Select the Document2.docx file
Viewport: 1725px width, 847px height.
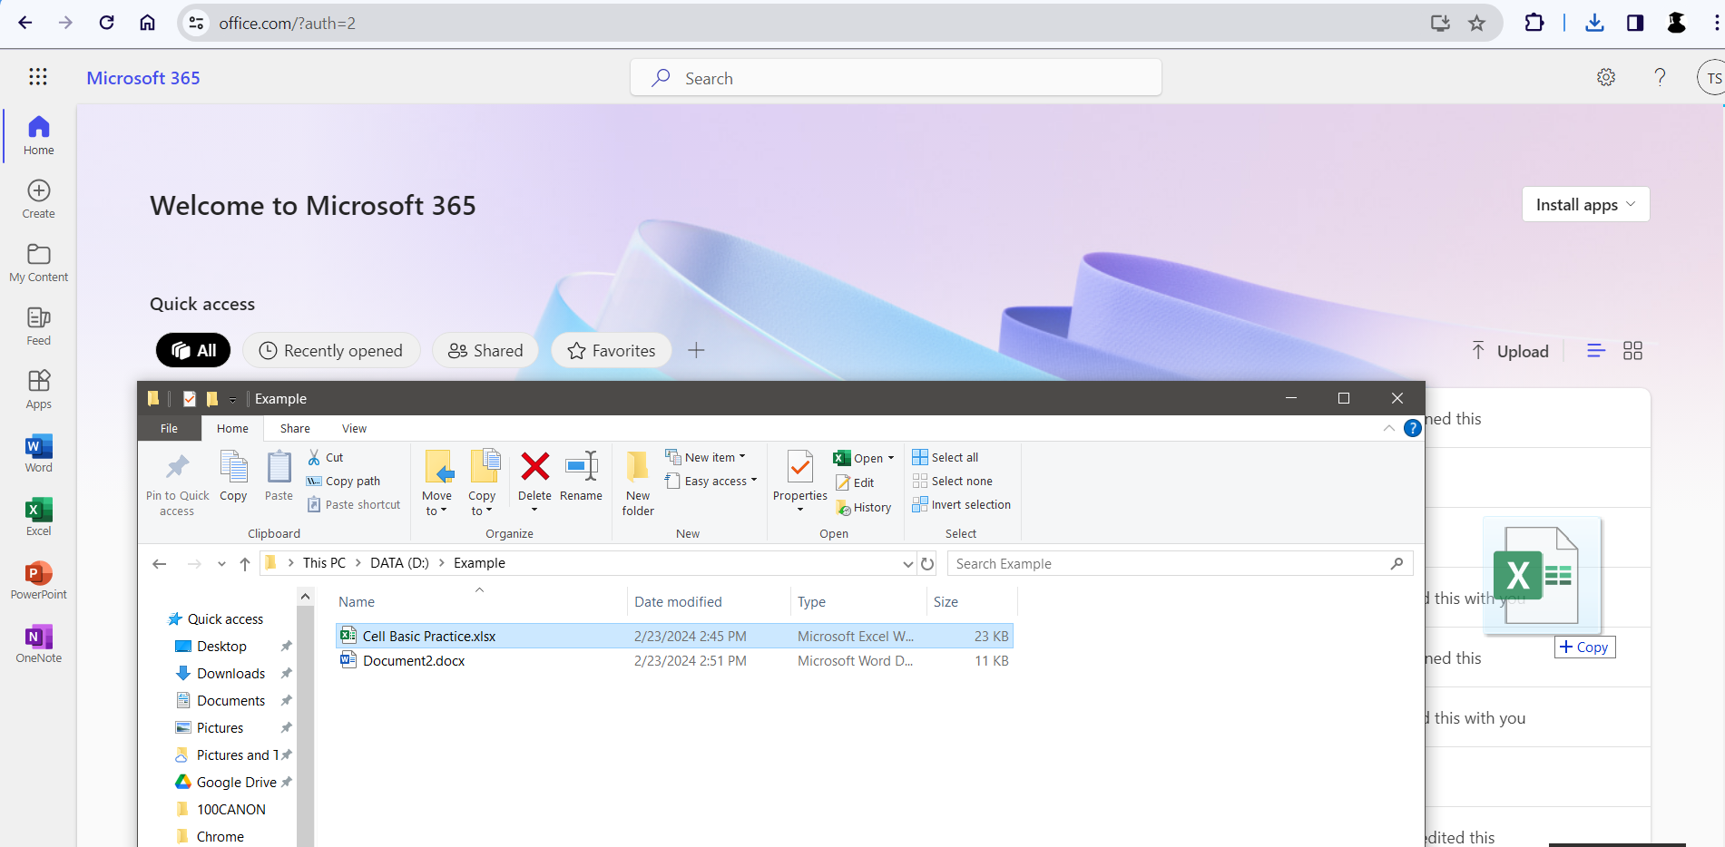[674, 660]
